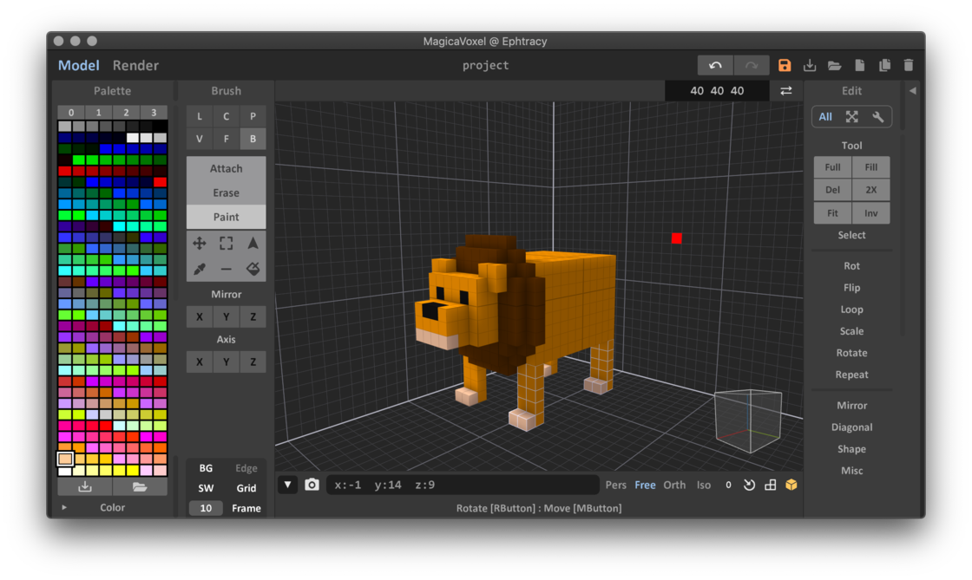The height and width of the screenshot is (580, 972).
Task: Switch to the Render tab
Action: [x=135, y=65]
